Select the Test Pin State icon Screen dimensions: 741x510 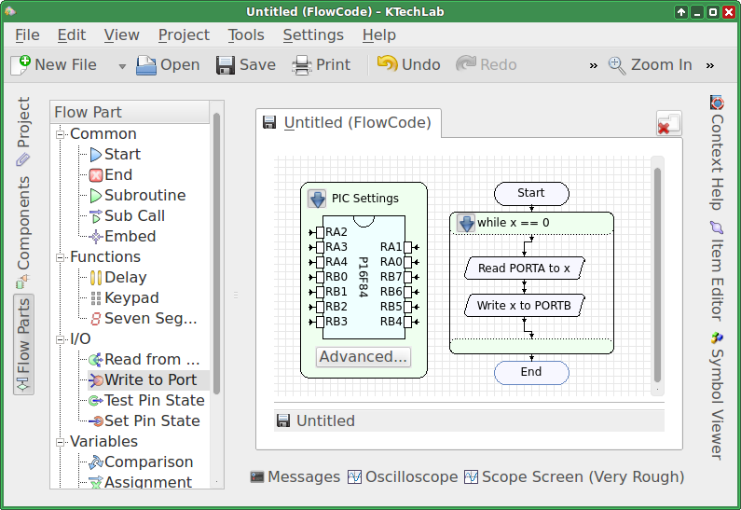(x=96, y=401)
